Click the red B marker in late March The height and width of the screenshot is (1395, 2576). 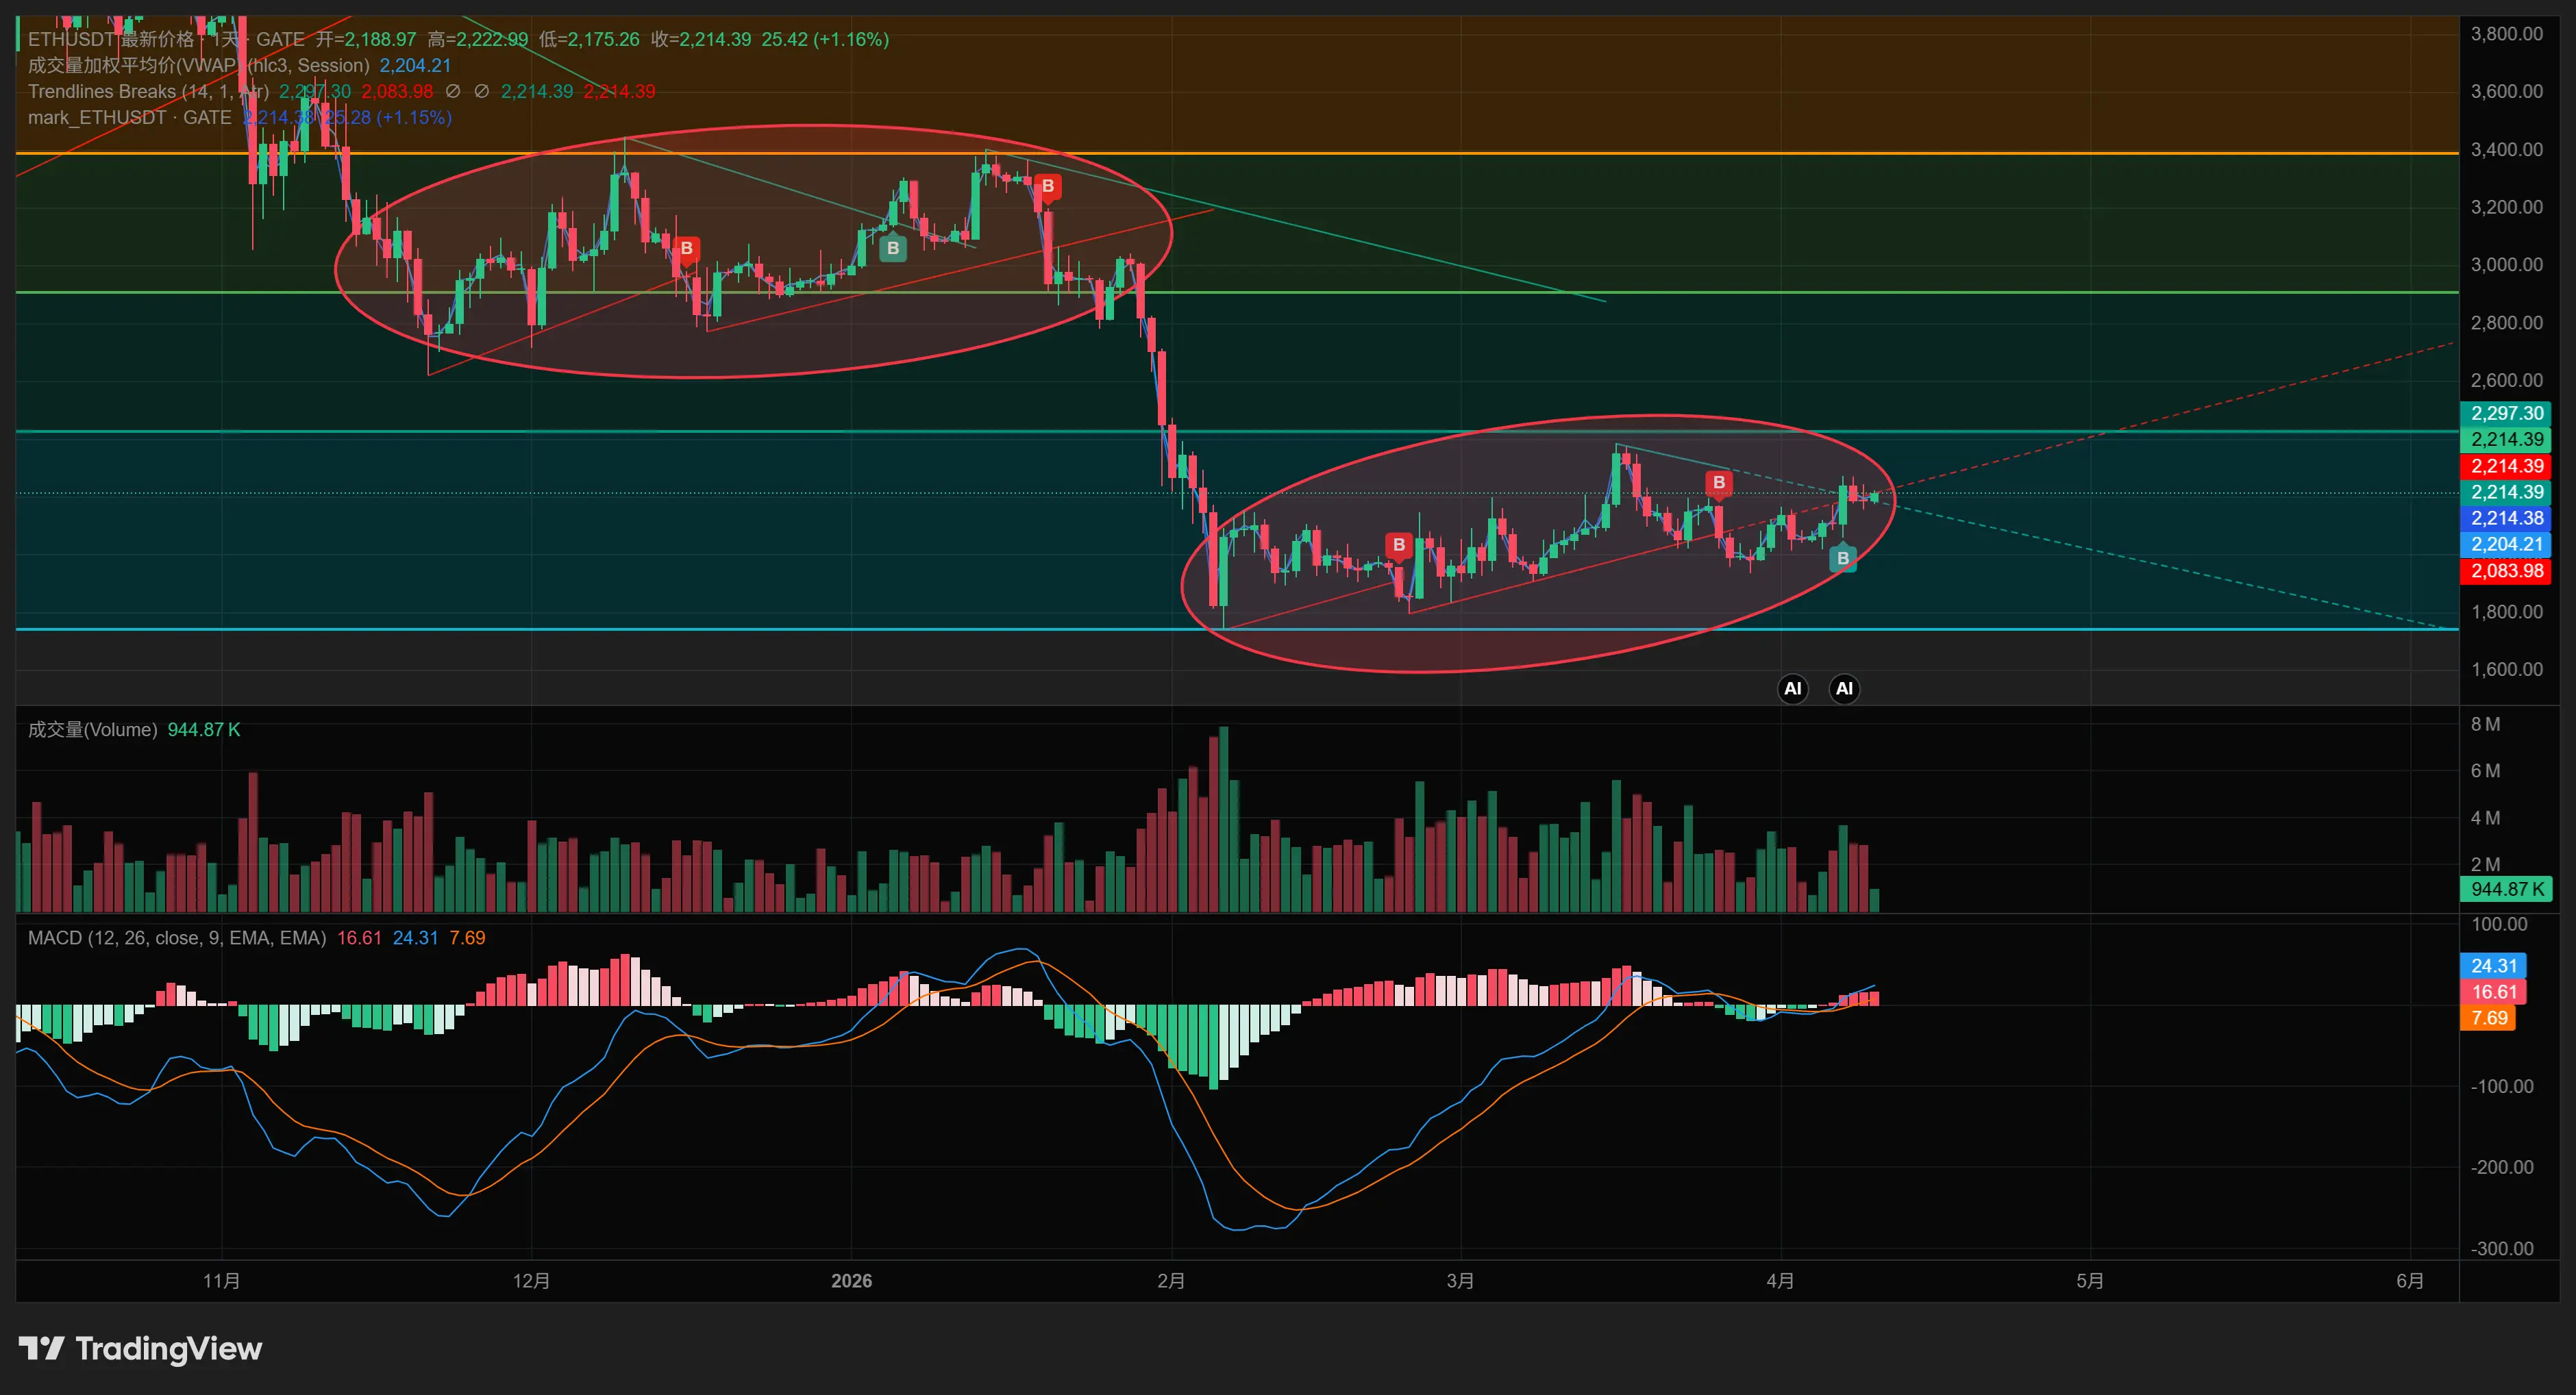coord(1718,483)
